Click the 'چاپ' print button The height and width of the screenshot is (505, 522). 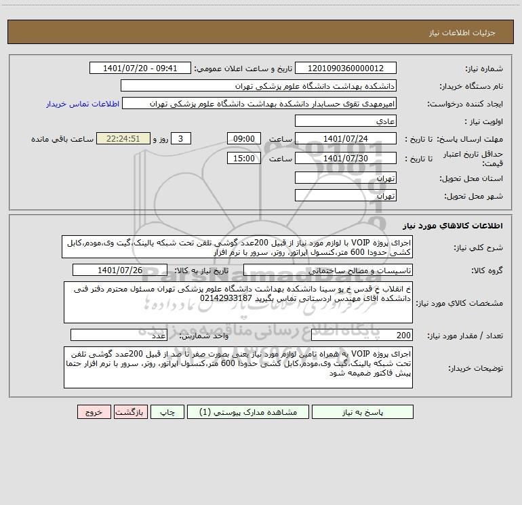tap(167, 411)
